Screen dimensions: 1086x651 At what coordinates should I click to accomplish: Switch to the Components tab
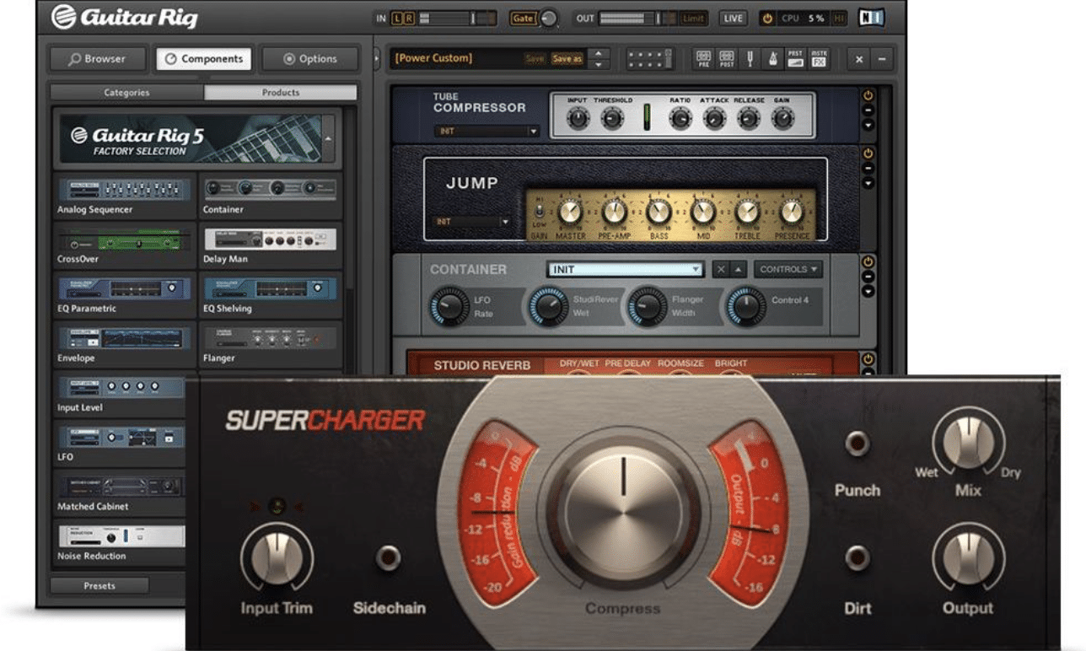click(x=203, y=59)
